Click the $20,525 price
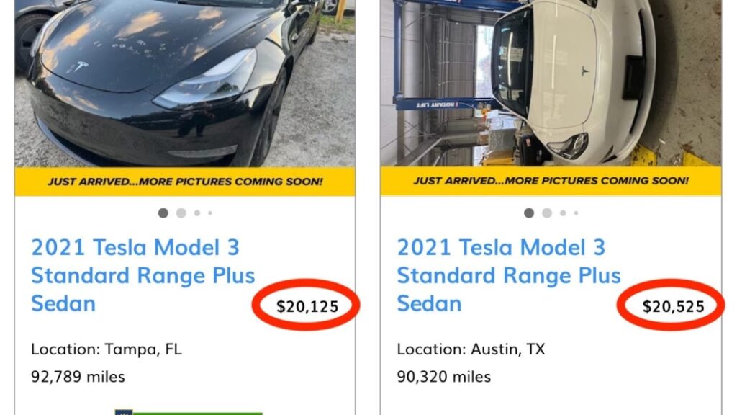 673,307
